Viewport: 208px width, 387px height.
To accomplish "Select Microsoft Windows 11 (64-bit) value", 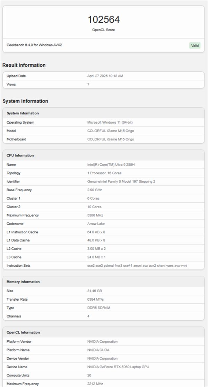I will 110,123.
